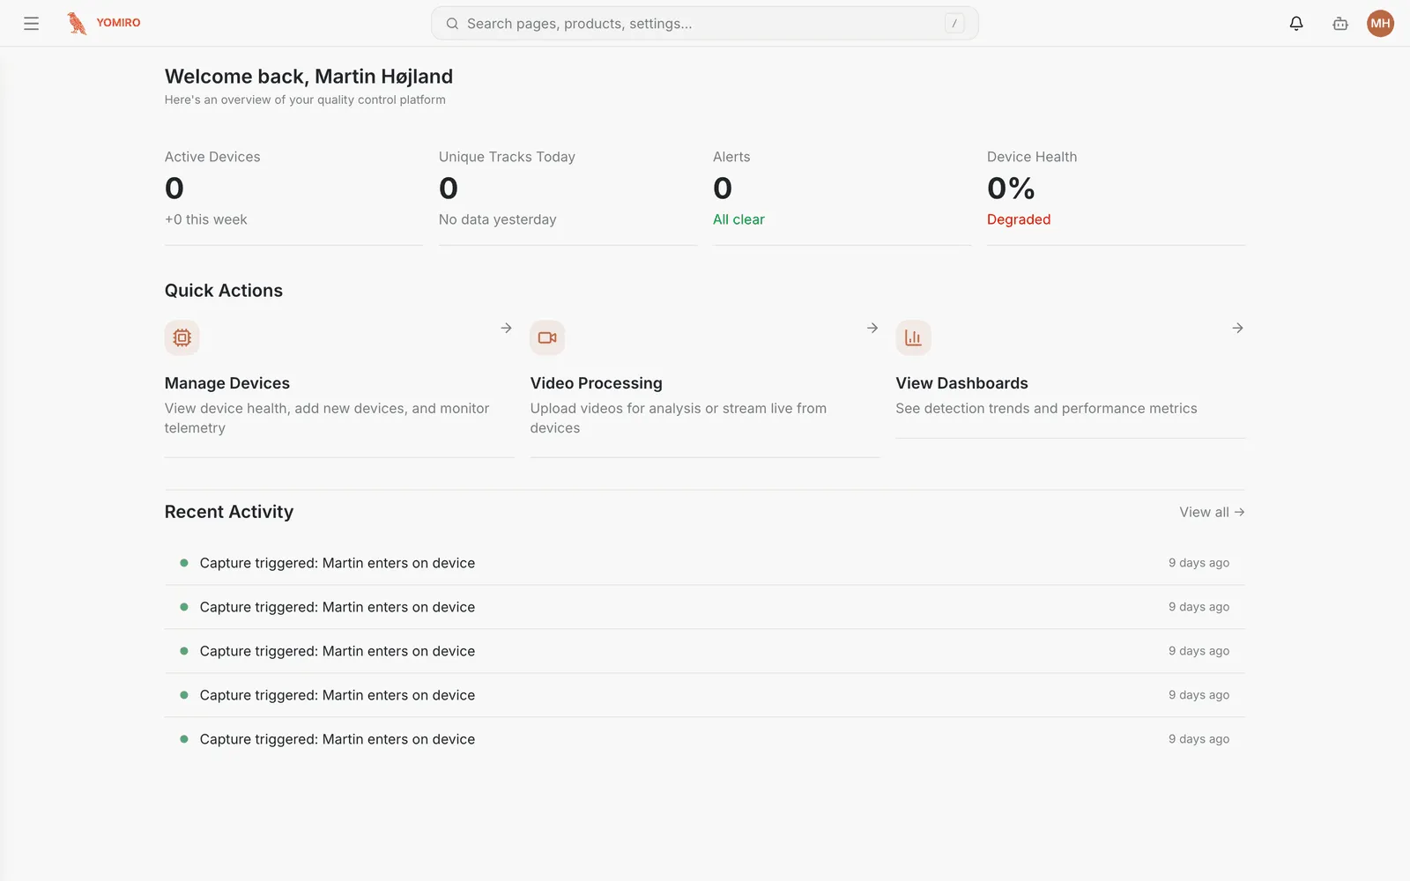Click the Yomiro bird logo
Screen dimensions: 1410x881
77,23
